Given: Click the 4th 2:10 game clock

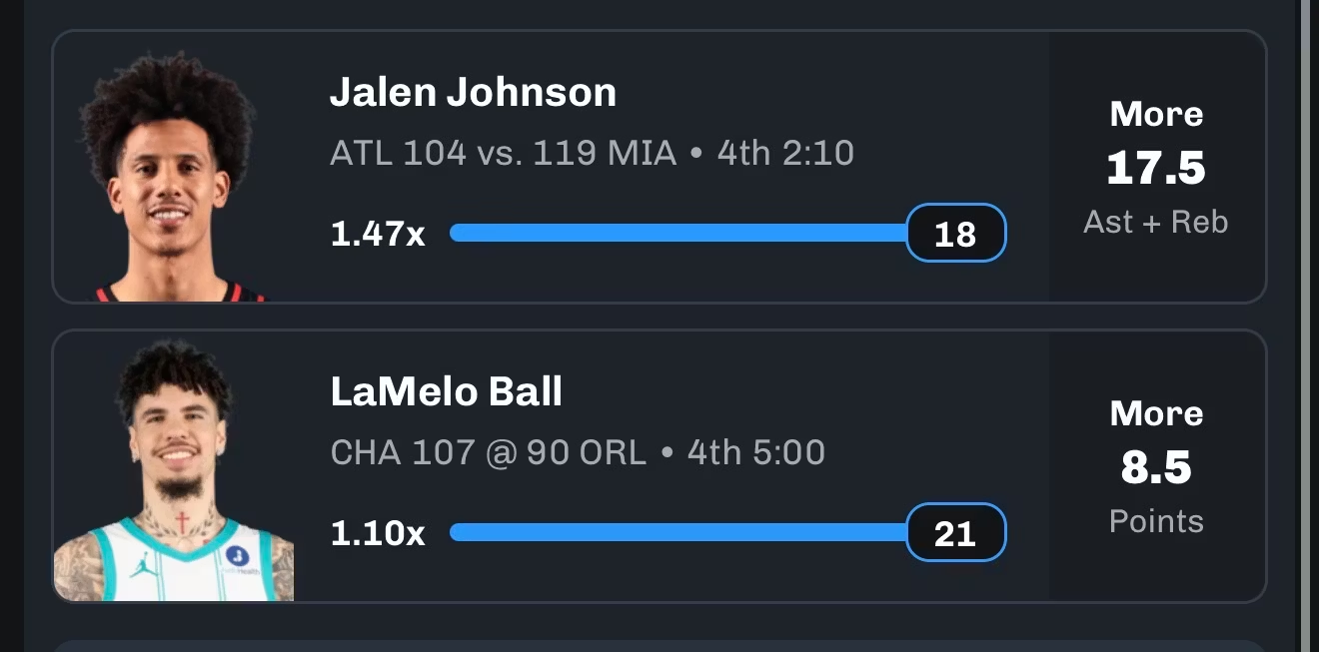Looking at the screenshot, I should (x=785, y=153).
